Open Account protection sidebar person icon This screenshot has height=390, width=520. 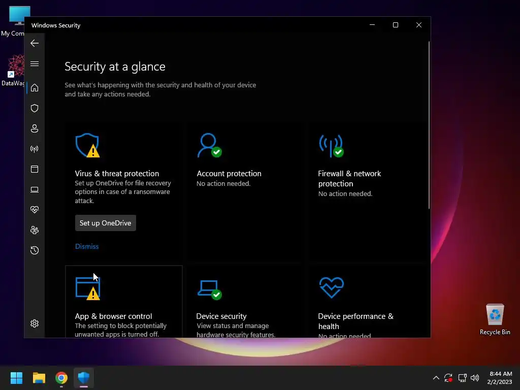coord(35,128)
